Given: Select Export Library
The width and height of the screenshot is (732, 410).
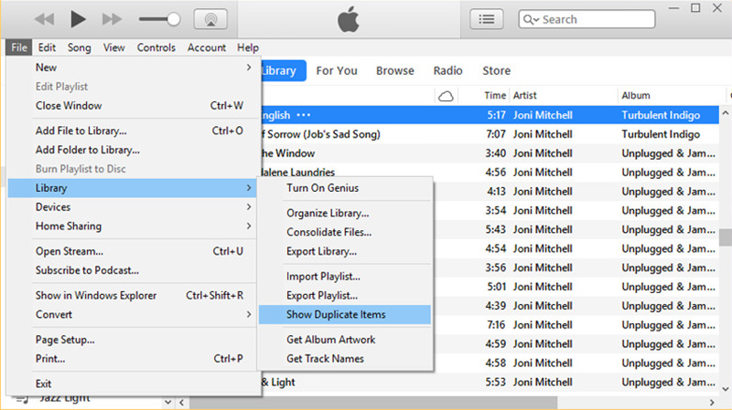Looking at the screenshot, I should click(x=345, y=252).
